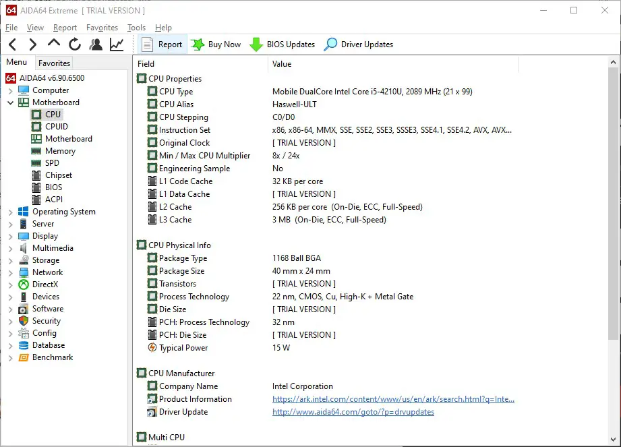
Task: Click the vertical scrollbar down arrow
Action: pos(613,440)
